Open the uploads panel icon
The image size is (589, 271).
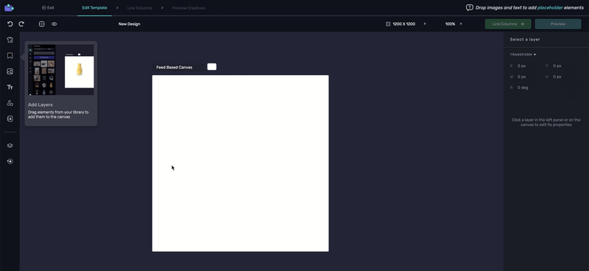(x=10, y=119)
